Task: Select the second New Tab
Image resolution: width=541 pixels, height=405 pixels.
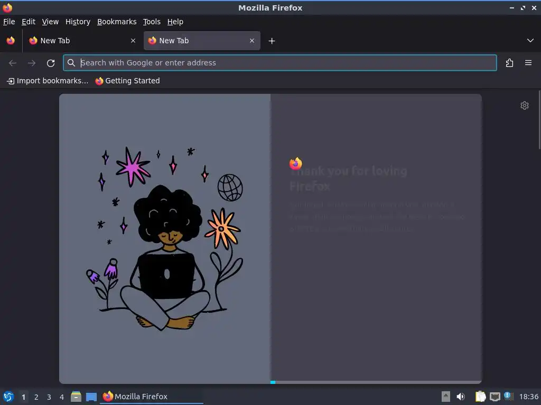Action: point(202,41)
